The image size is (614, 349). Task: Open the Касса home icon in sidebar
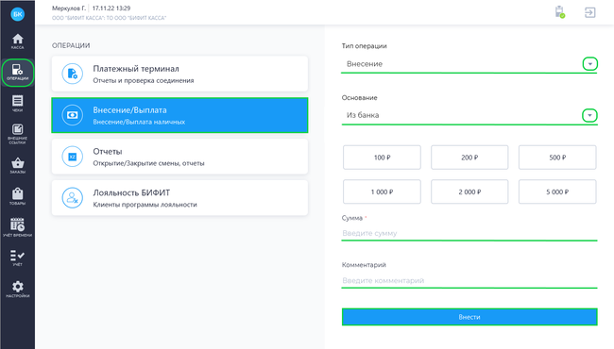[17, 42]
